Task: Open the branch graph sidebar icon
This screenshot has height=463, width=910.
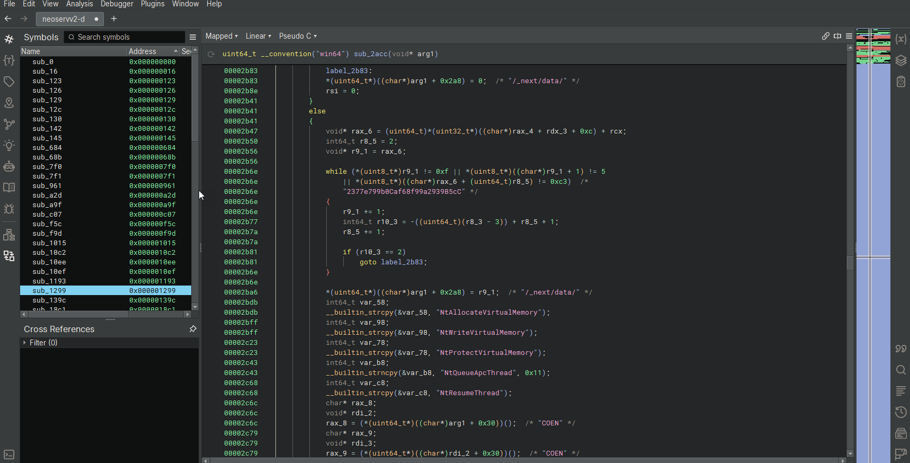Action: (9, 124)
